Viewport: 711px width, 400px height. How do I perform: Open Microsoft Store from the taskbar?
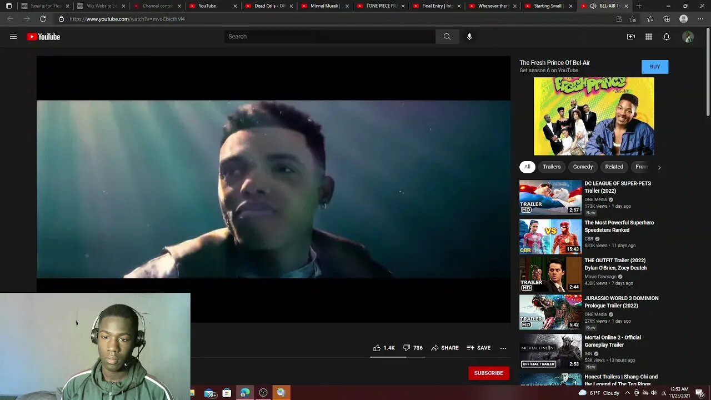click(x=227, y=393)
